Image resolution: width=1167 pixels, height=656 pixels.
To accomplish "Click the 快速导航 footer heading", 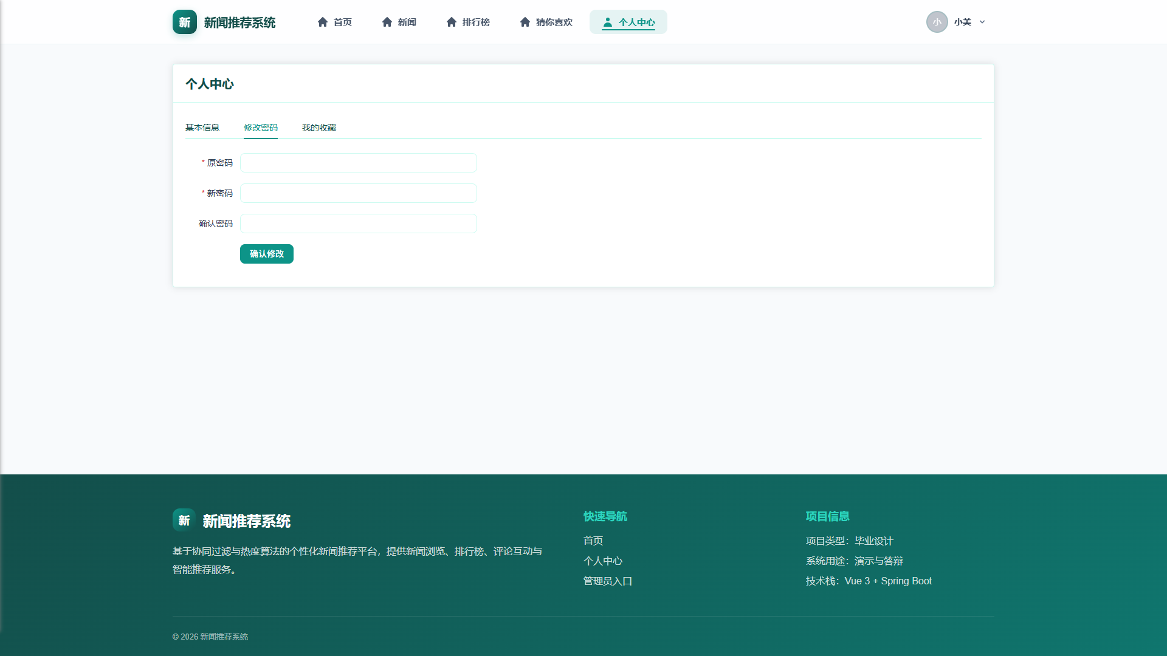I will pos(605,516).
